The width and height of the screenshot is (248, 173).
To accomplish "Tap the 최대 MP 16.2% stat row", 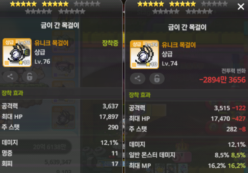I will pyautogui.click(x=187, y=166).
